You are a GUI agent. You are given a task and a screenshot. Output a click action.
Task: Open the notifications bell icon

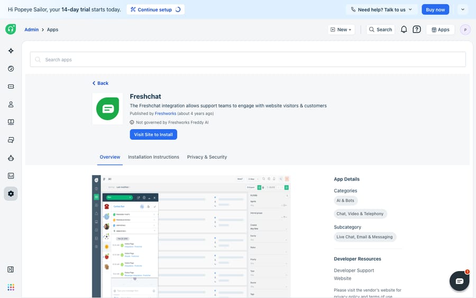coord(404,30)
